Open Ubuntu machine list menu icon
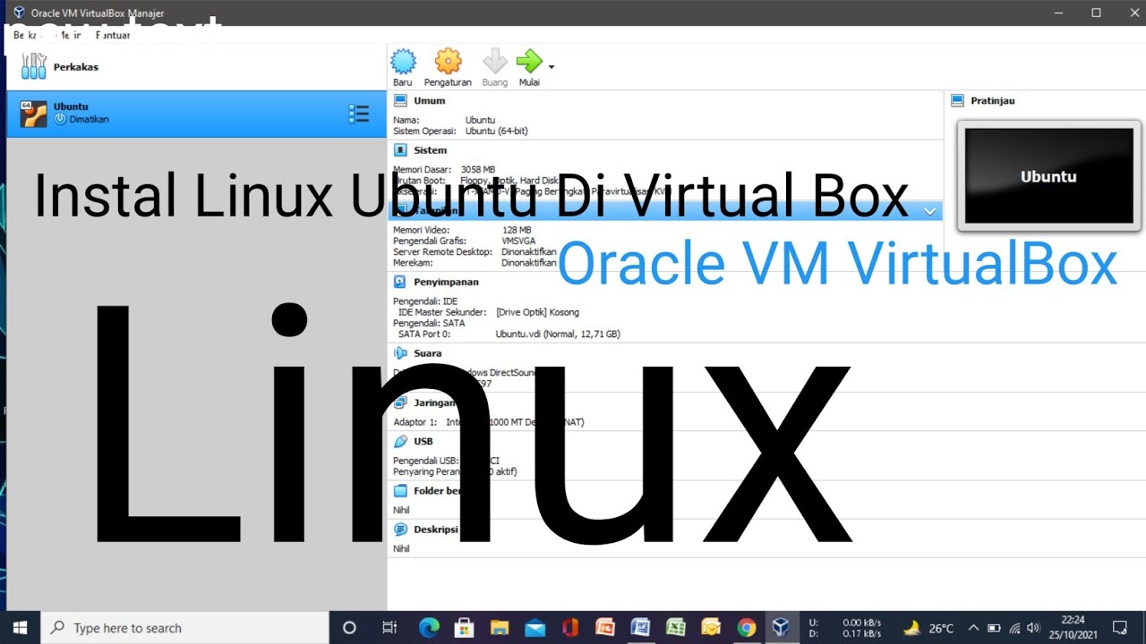The image size is (1146, 644). pyautogui.click(x=358, y=114)
